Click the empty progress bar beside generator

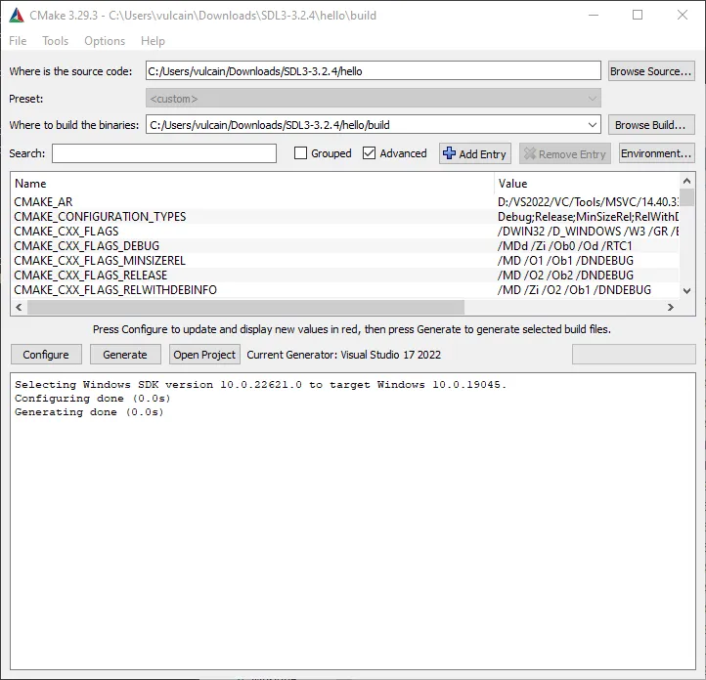tap(634, 355)
